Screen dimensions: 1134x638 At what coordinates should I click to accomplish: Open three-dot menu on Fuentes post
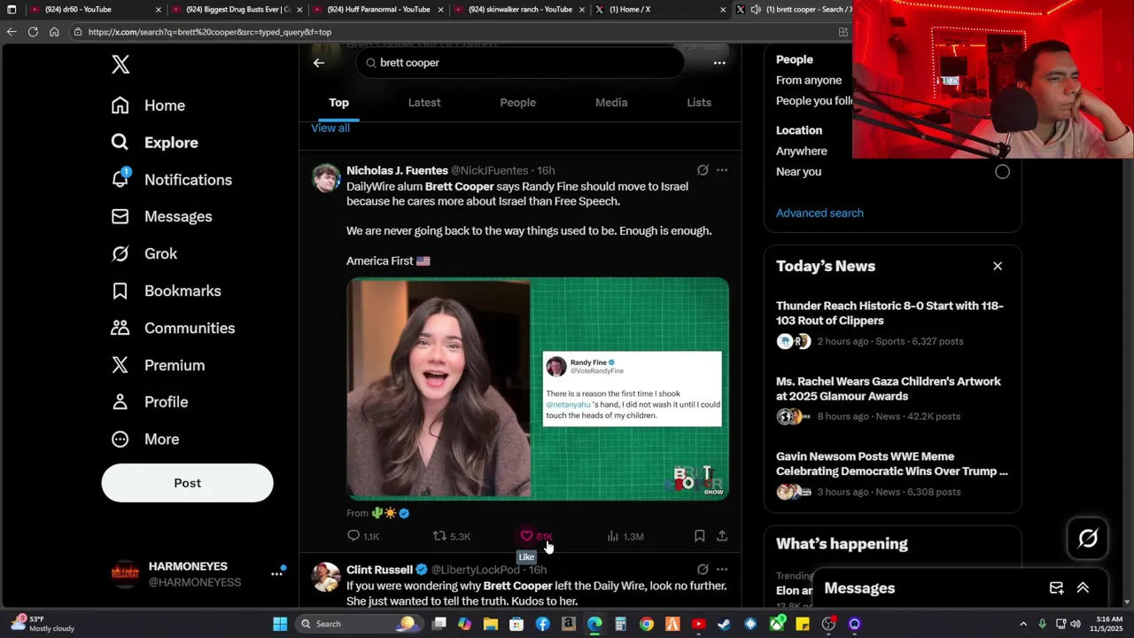click(722, 170)
